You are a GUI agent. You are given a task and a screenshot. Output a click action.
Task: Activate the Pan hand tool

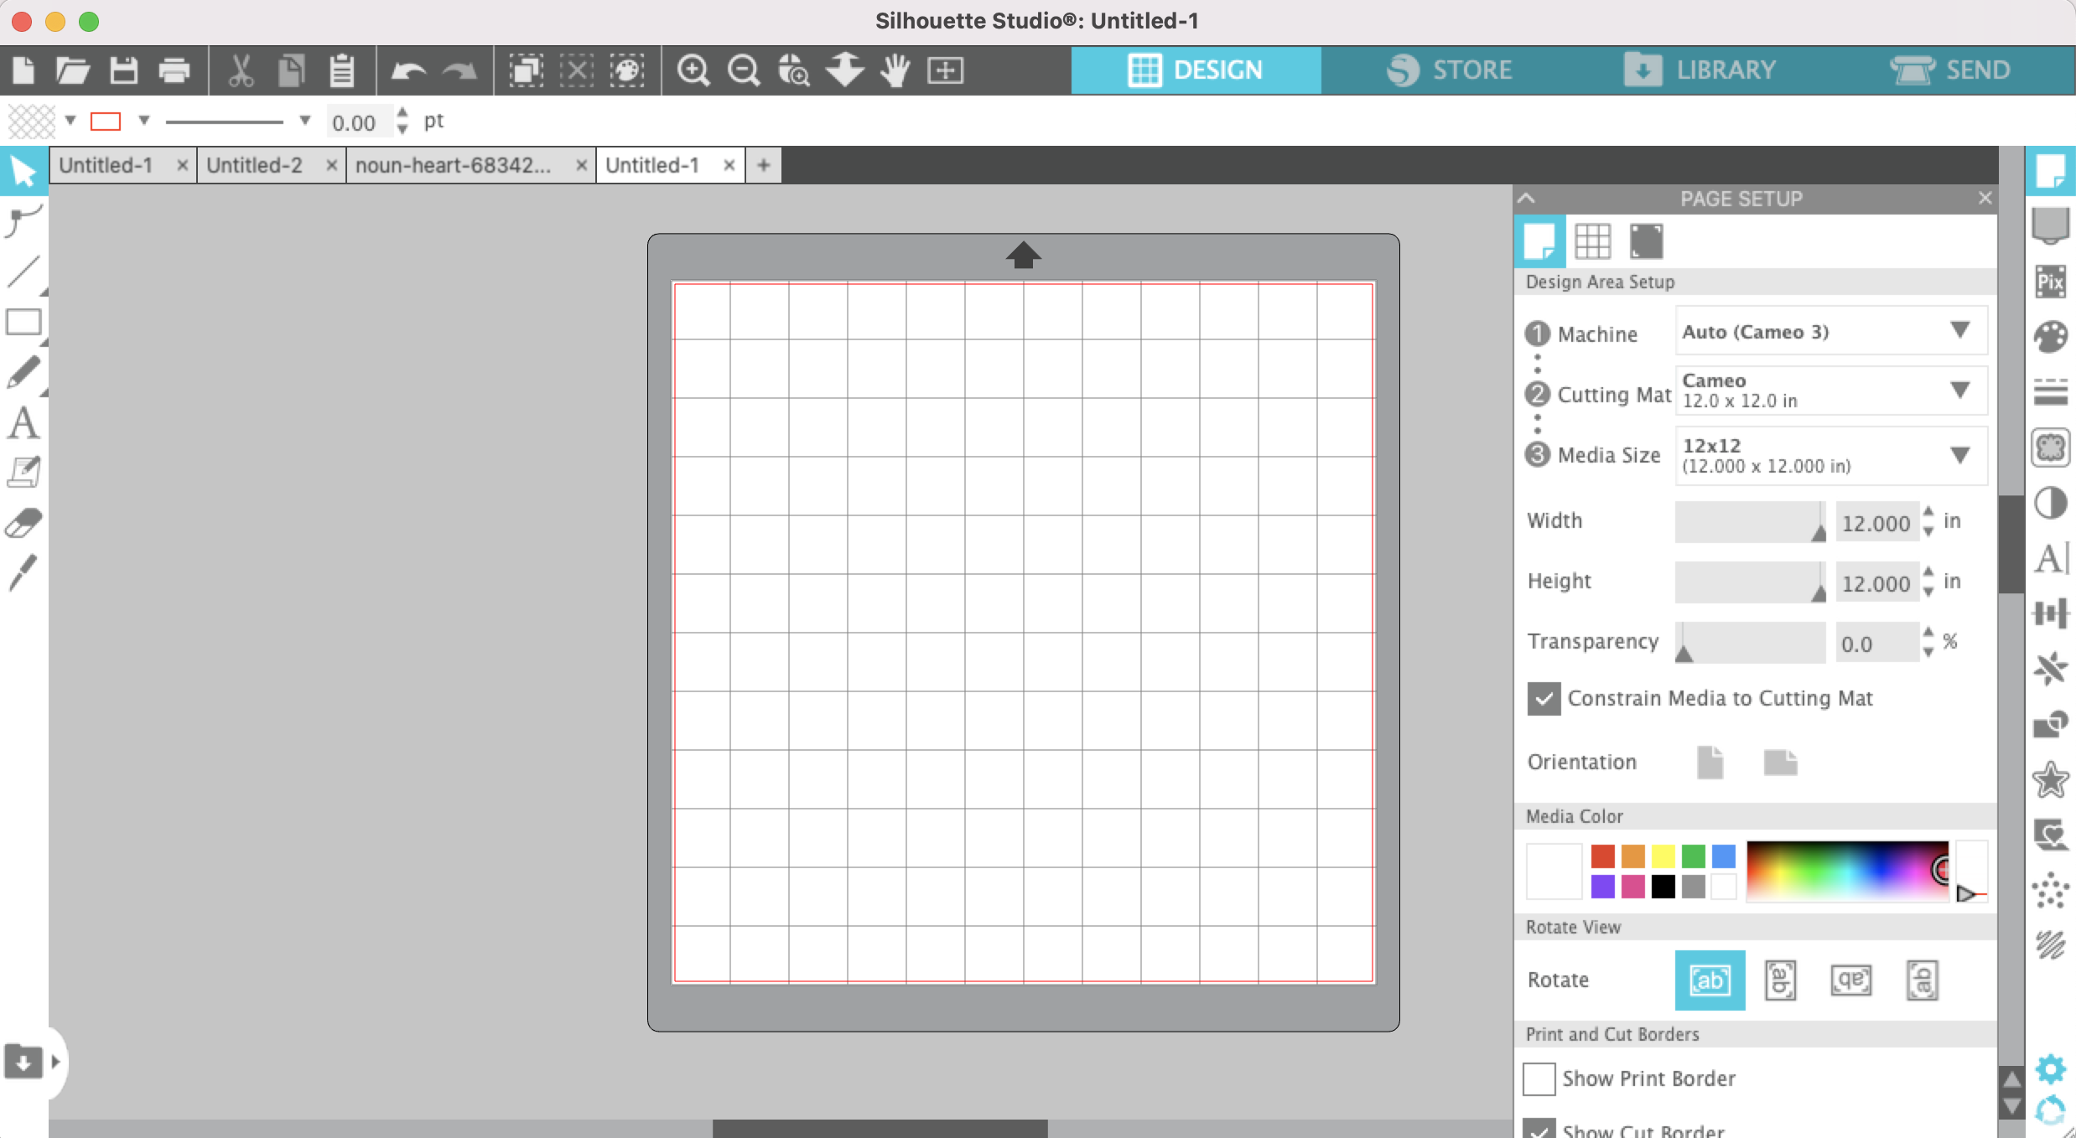click(895, 70)
